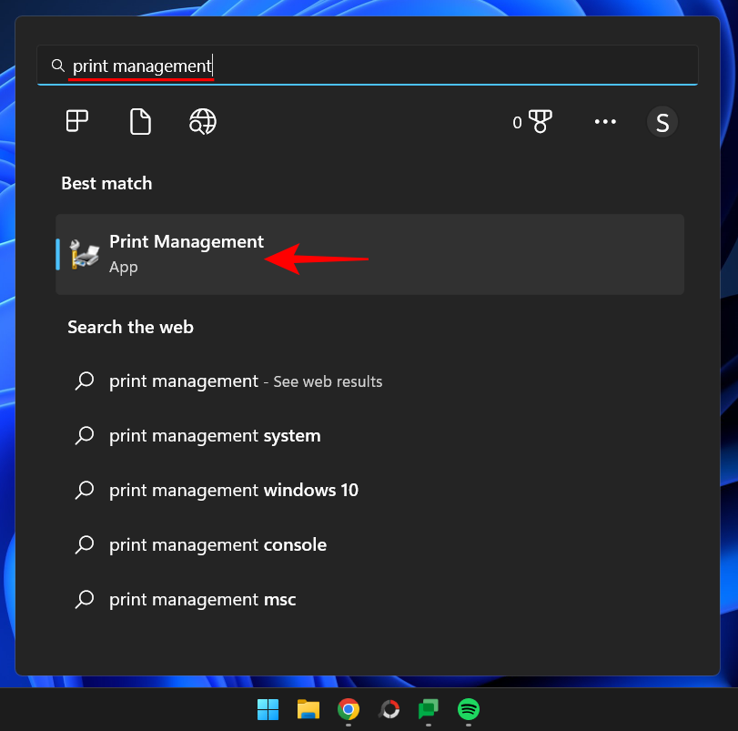
Task: Click the user account avatar icon
Action: coord(662,121)
